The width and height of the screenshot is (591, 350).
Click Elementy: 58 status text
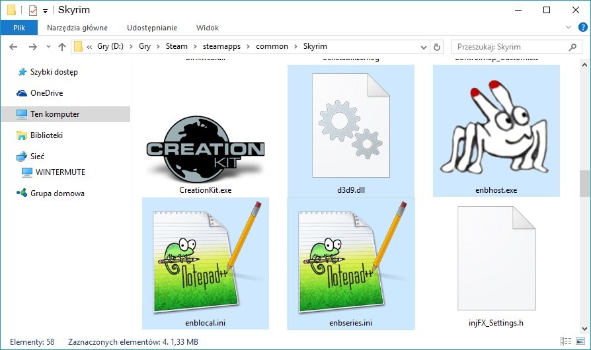(32, 341)
